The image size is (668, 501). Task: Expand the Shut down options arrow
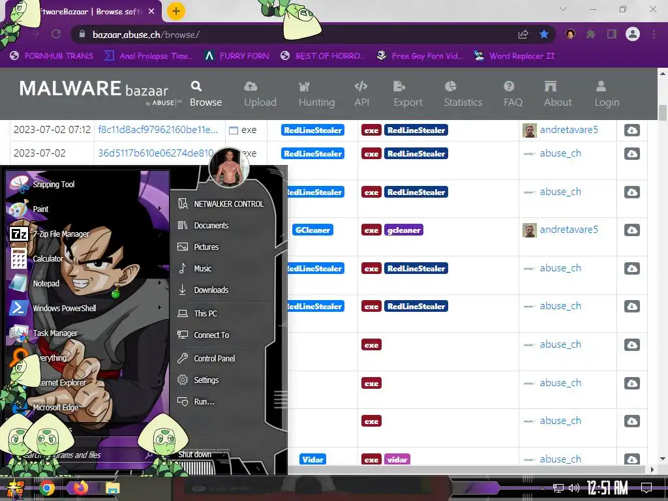pos(224,455)
